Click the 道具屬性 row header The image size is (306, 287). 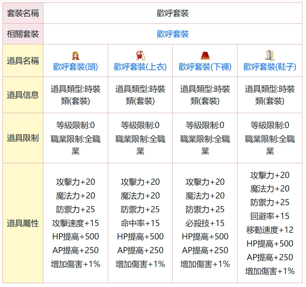pyautogui.click(x=23, y=223)
